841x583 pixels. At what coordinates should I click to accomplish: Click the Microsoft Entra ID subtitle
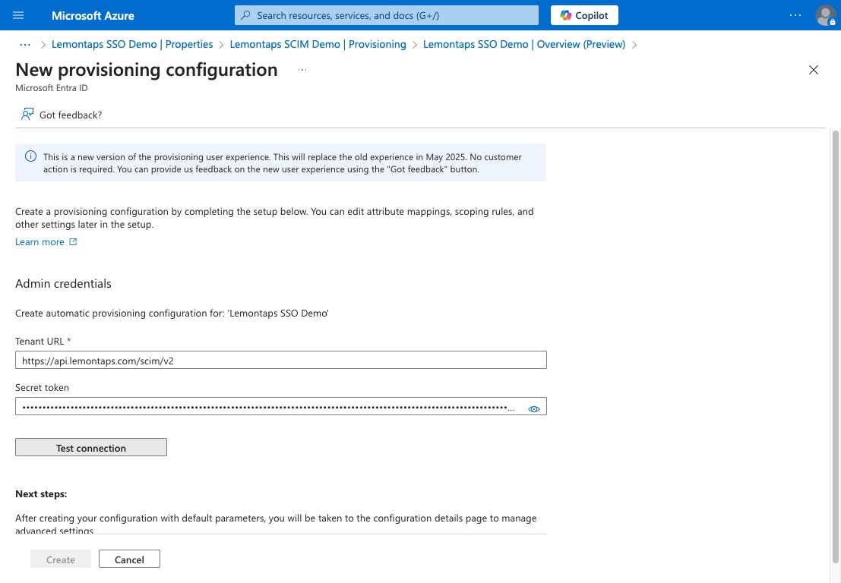tap(52, 88)
